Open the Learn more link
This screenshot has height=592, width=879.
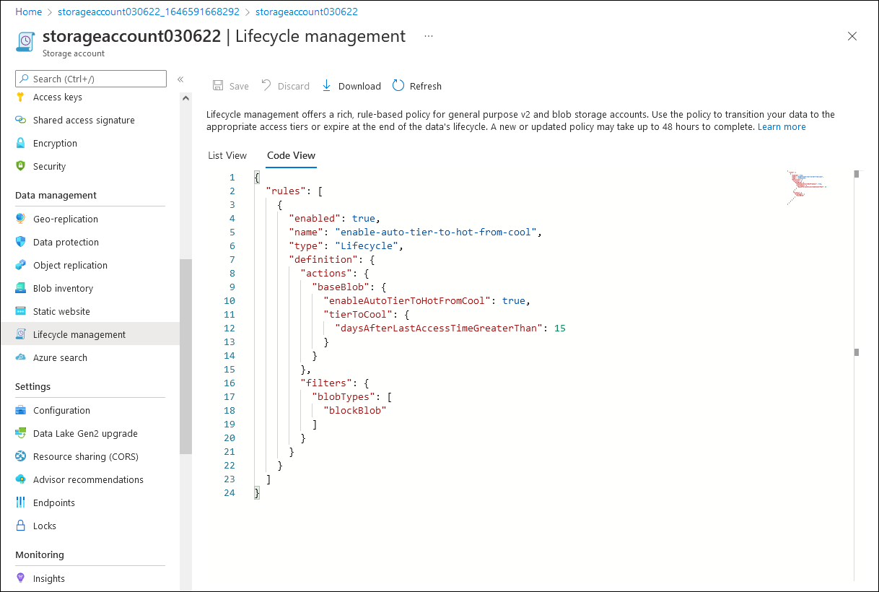[782, 127]
